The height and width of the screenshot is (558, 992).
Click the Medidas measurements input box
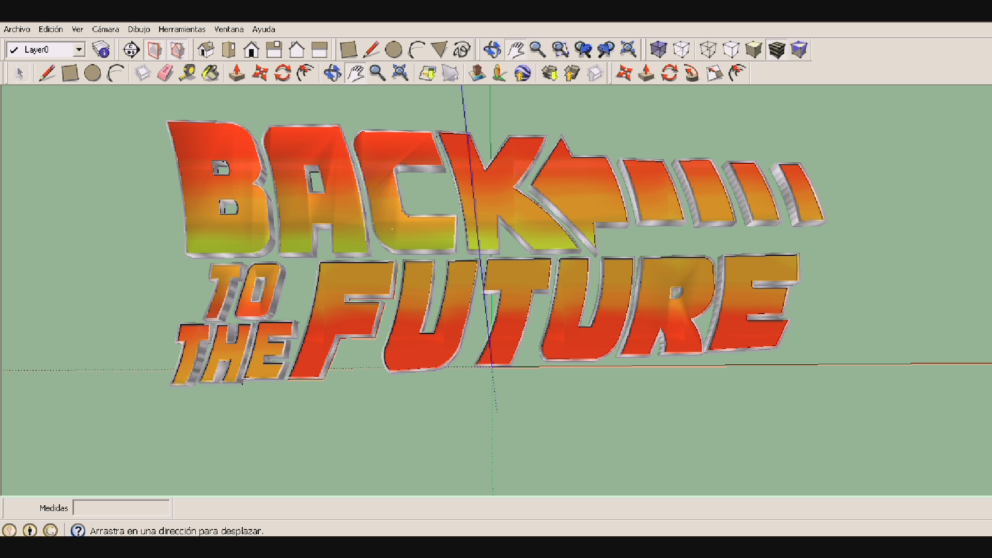(x=121, y=508)
